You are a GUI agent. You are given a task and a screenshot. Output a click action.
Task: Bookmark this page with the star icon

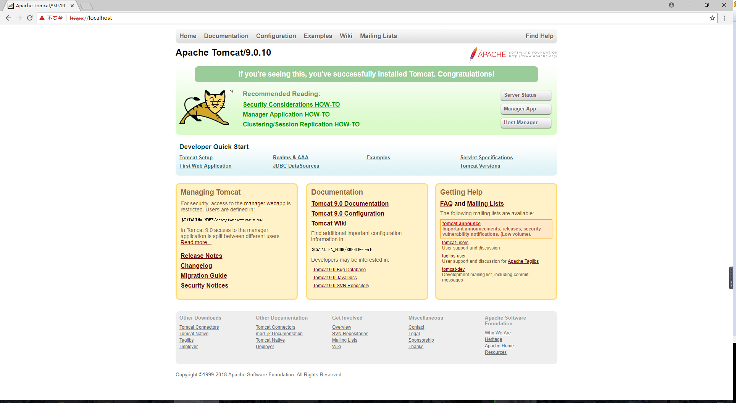[x=712, y=18]
